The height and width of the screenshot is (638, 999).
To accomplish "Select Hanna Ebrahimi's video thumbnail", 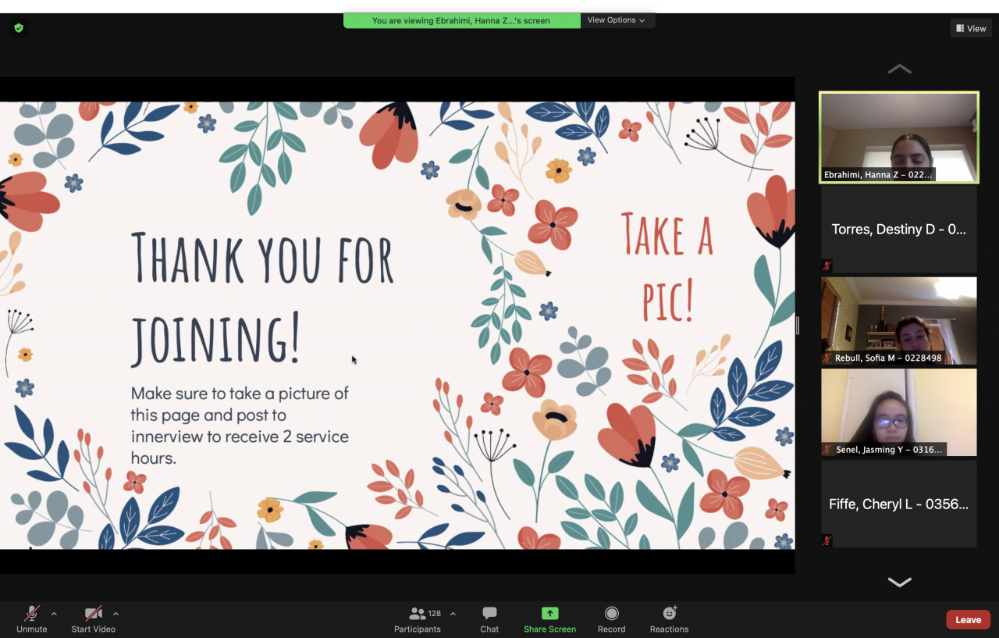I will 898,137.
